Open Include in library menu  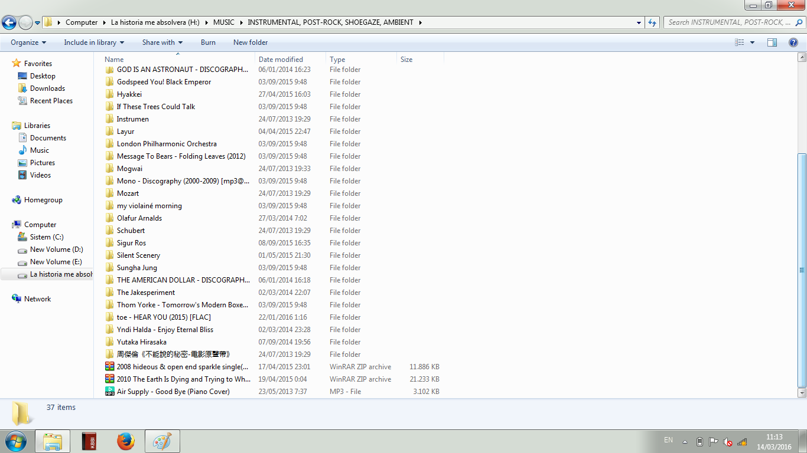click(94, 42)
